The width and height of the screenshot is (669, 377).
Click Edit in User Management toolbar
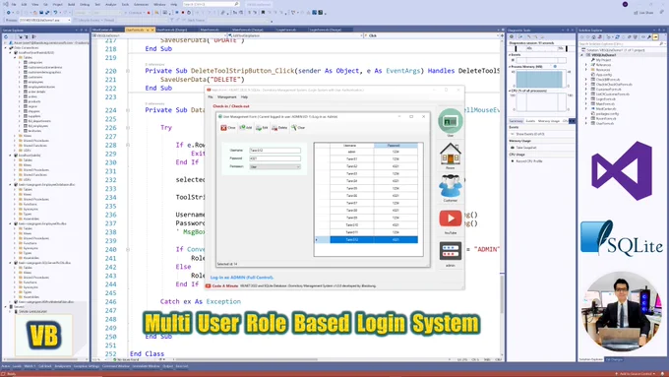pyautogui.click(x=262, y=128)
